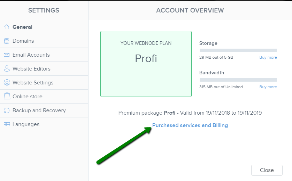
Task: Close the account overview dialog
Action: [267, 170]
